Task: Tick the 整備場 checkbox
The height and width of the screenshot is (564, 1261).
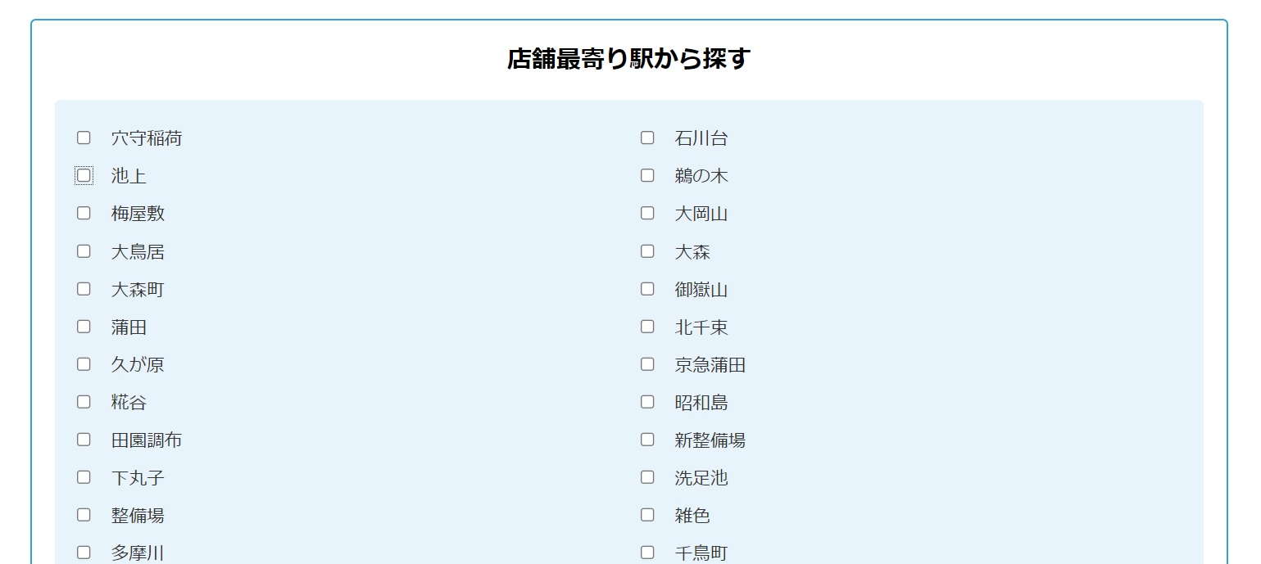Action: [84, 515]
